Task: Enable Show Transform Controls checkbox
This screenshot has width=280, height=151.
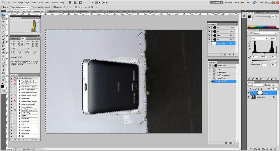Action: pyautogui.click(x=32, y=7)
